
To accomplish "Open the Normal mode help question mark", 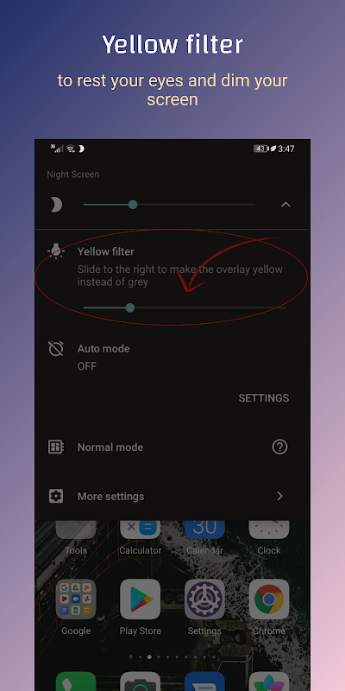I will point(279,447).
